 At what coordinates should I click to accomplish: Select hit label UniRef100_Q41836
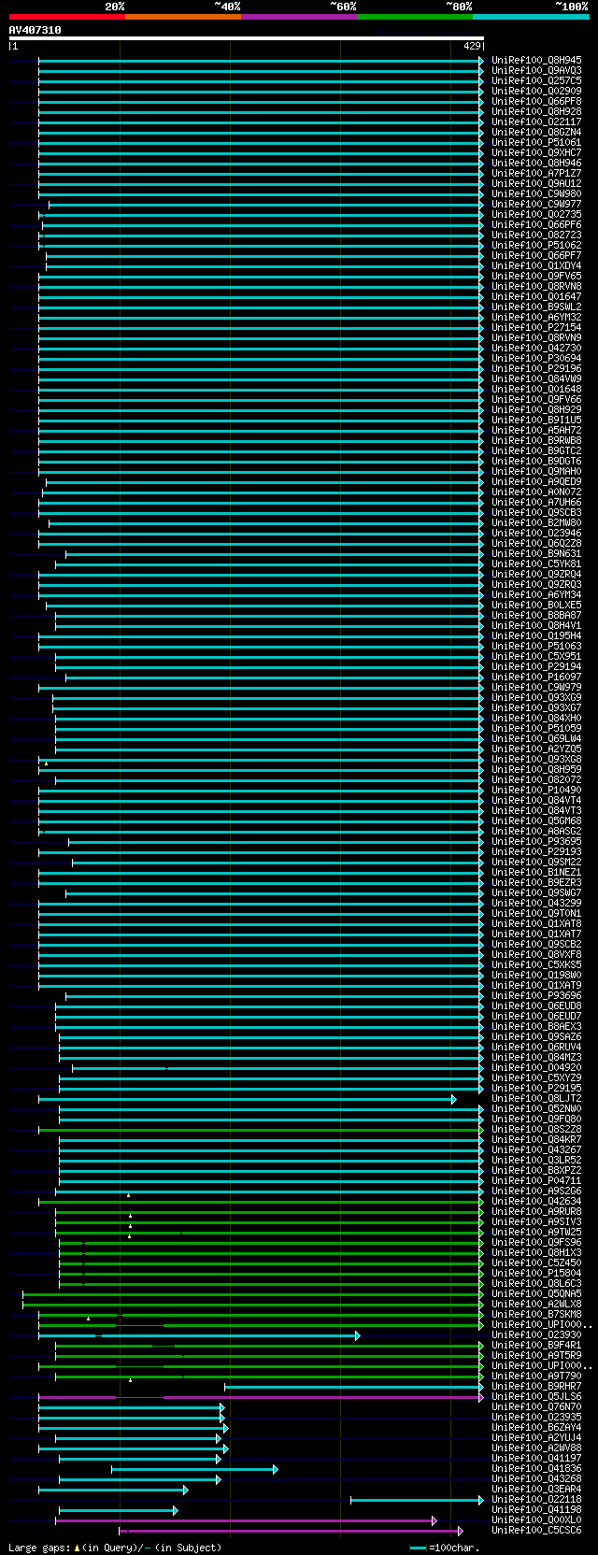point(536,1468)
